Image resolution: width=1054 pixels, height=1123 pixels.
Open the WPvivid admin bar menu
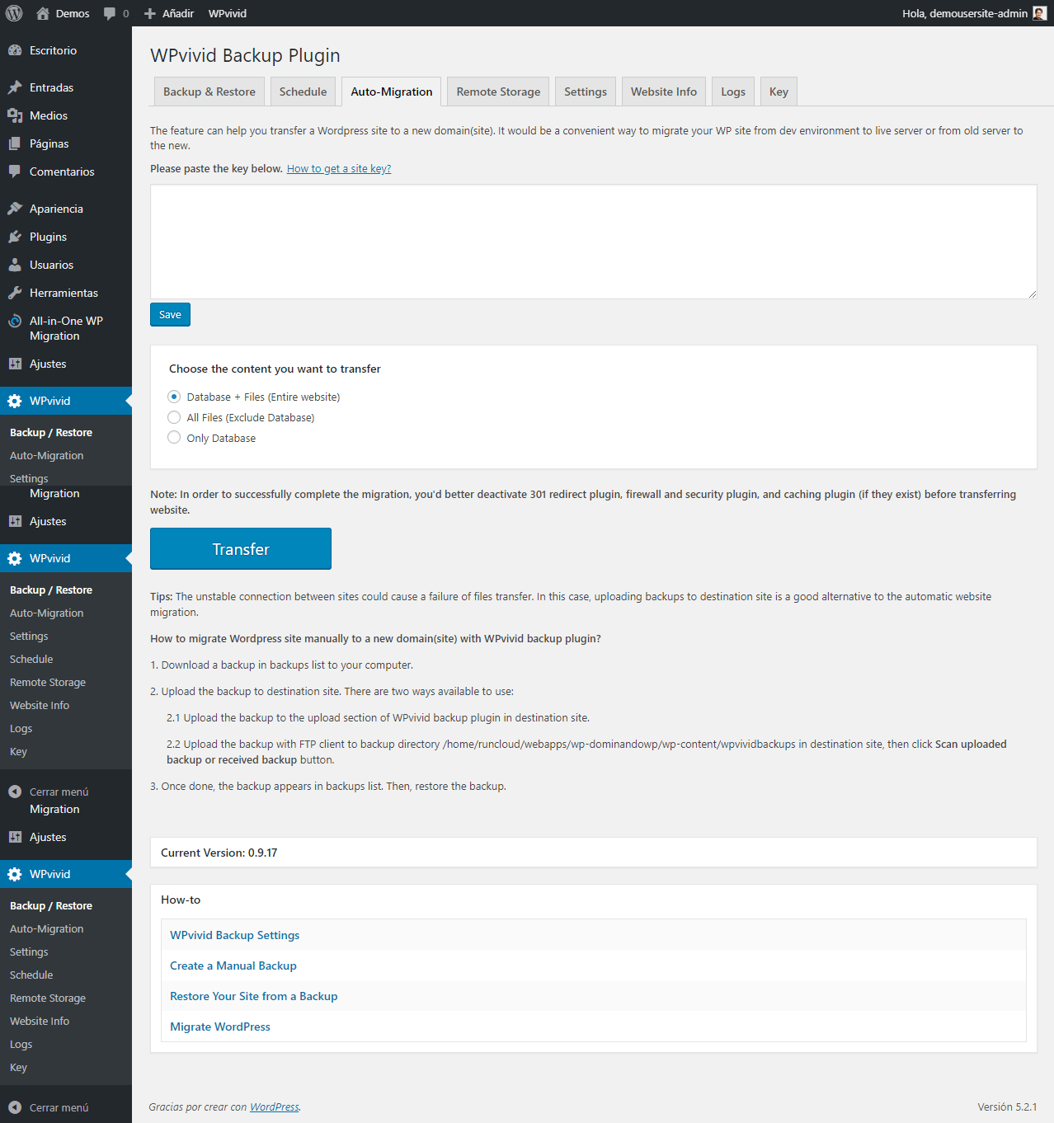pyautogui.click(x=228, y=13)
